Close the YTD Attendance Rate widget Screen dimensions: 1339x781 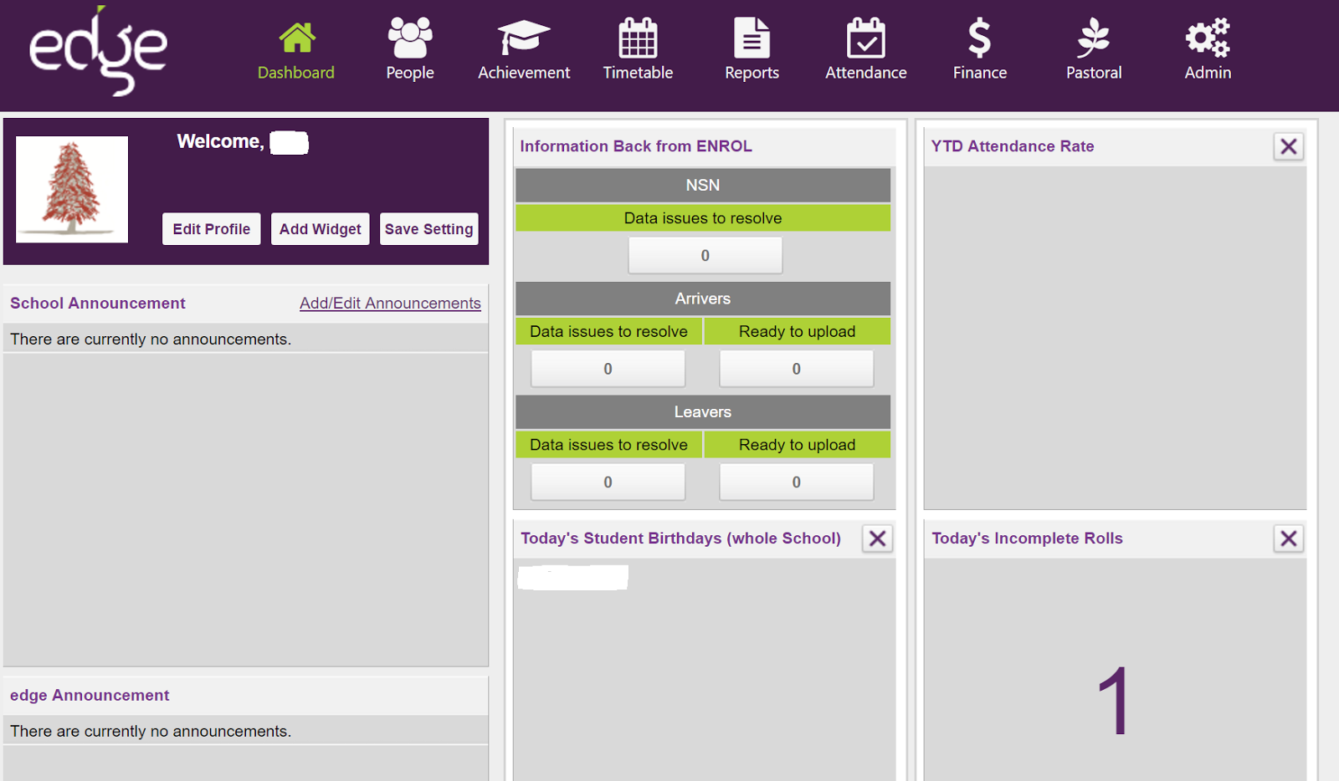[x=1288, y=145]
